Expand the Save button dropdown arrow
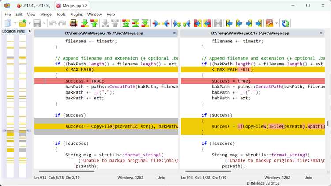The width and height of the screenshot is (331, 186). [44, 23]
